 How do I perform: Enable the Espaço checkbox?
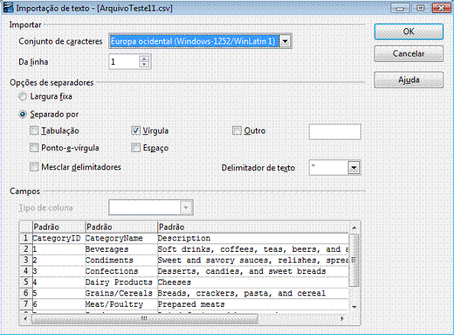point(136,148)
